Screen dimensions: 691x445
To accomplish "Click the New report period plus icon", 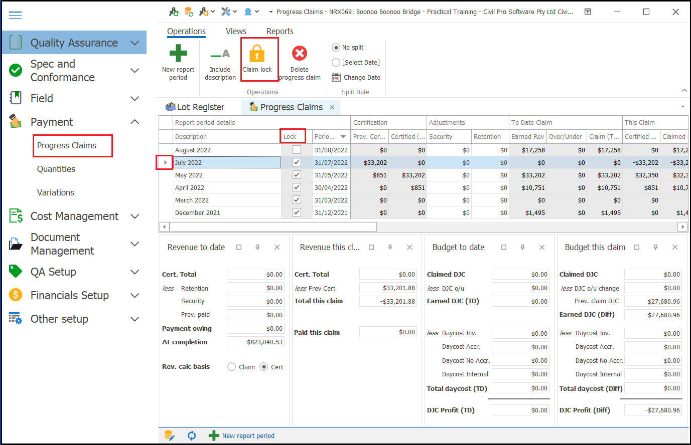I will point(178,53).
